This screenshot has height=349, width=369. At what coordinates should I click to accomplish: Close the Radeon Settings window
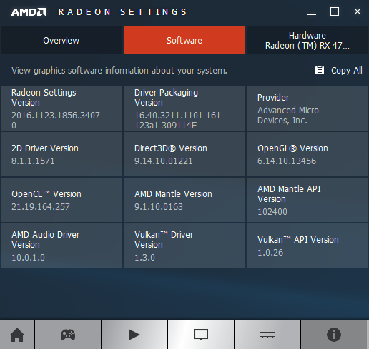[x=358, y=11]
